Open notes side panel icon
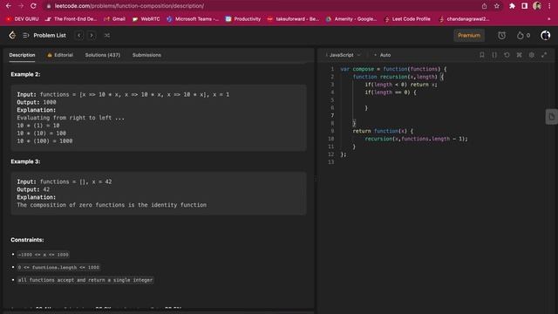 point(552,117)
